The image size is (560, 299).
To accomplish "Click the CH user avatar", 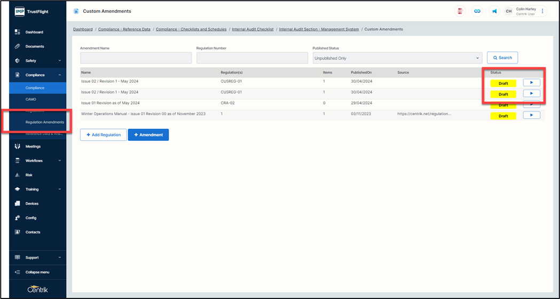I will click(509, 11).
